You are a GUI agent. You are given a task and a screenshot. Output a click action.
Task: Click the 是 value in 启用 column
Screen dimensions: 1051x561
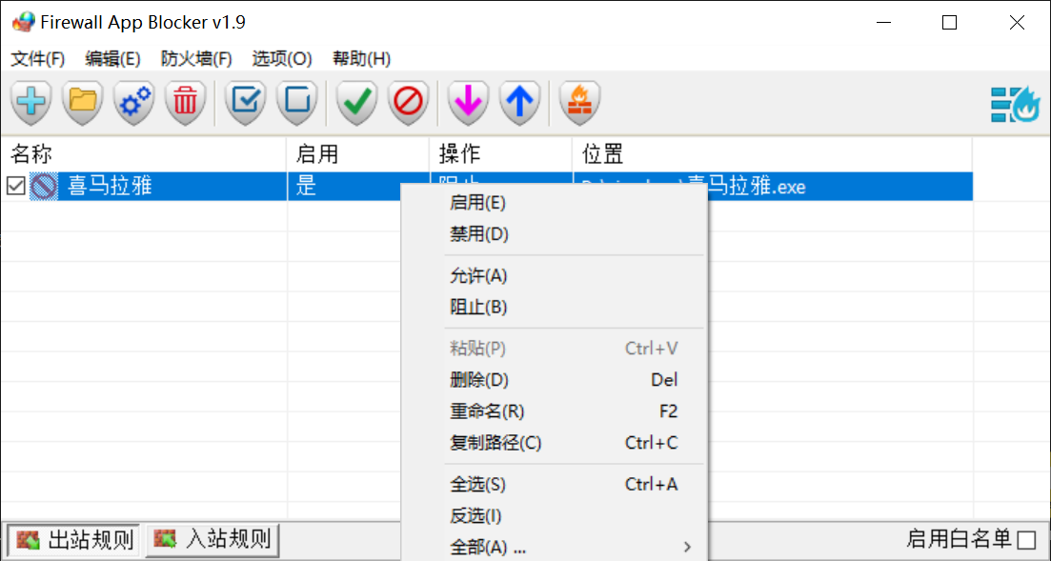[x=306, y=186]
